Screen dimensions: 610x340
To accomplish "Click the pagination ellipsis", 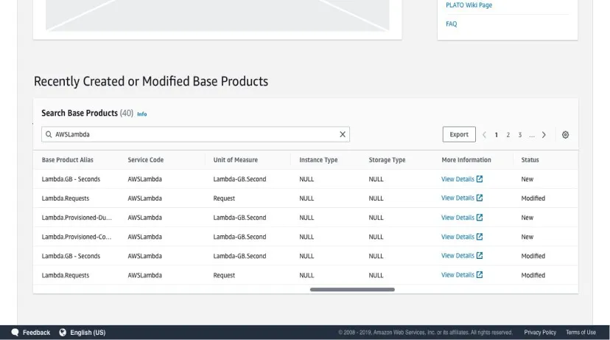I will pos(532,135).
